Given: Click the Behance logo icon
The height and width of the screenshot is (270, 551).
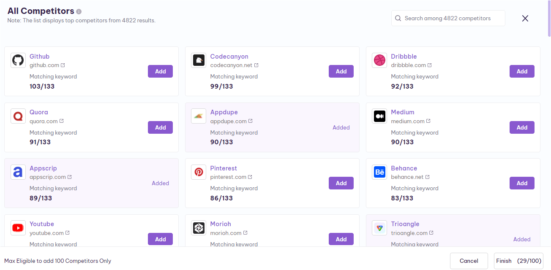Looking at the screenshot, I should coord(379,172).
